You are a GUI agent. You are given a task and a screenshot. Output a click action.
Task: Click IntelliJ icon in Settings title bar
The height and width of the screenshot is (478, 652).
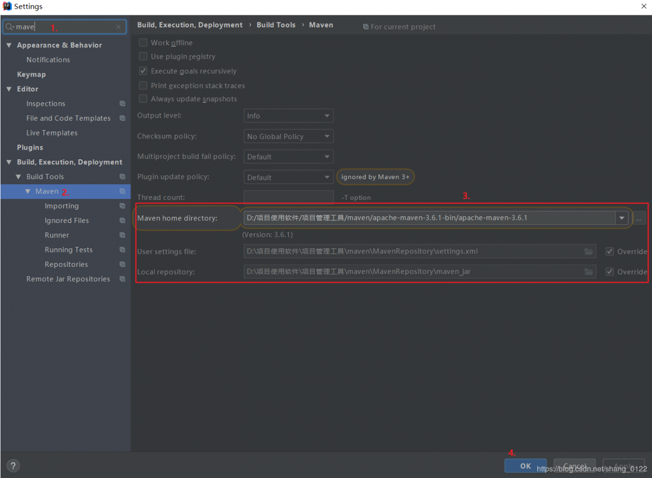click(7, 7)
